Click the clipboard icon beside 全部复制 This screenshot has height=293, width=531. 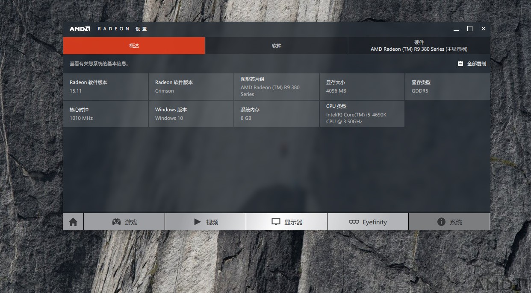[460, 64]
